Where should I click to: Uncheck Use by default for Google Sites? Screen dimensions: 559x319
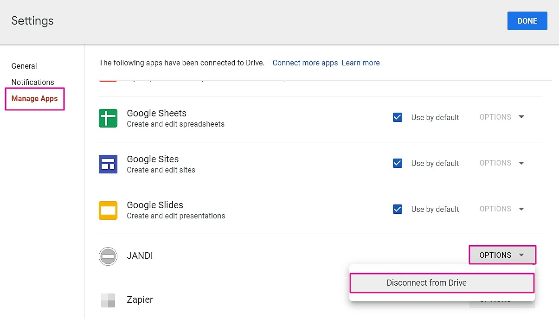398,163
